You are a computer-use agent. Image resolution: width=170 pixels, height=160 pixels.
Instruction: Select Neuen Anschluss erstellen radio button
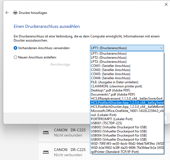tap(15, 57)
